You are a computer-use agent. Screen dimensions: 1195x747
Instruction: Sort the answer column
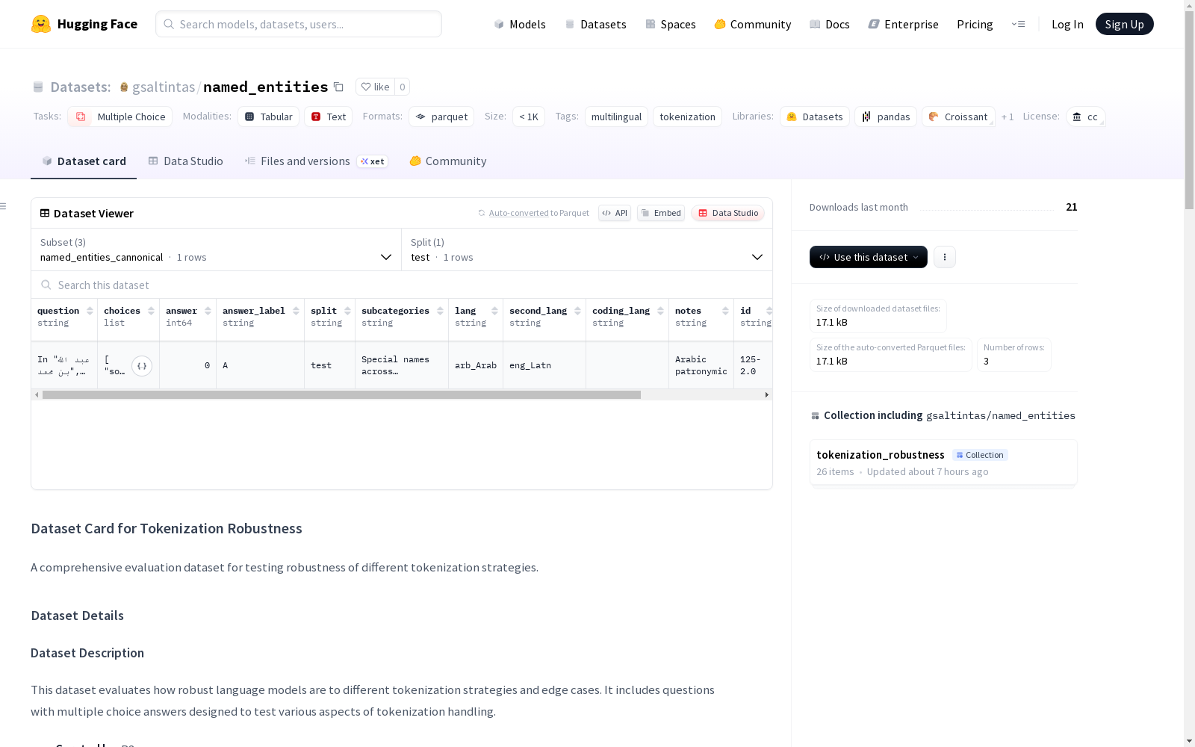208,311
